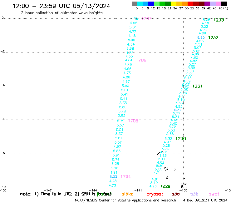Click the 'swot' satellite legend label
The image size is (231, 203).
(214, 194)
